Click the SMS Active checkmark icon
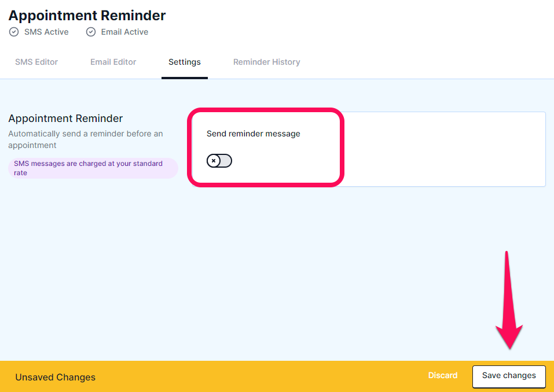Viewport: 554px width, 392px height. 14,32
